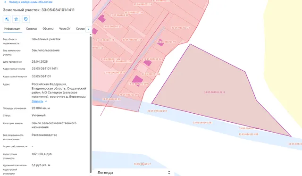The height and width of the screenshot is (176, 302).
Task: Select parcel label 33:05:084101:266 on map
Action: click(x=157, y=111)
